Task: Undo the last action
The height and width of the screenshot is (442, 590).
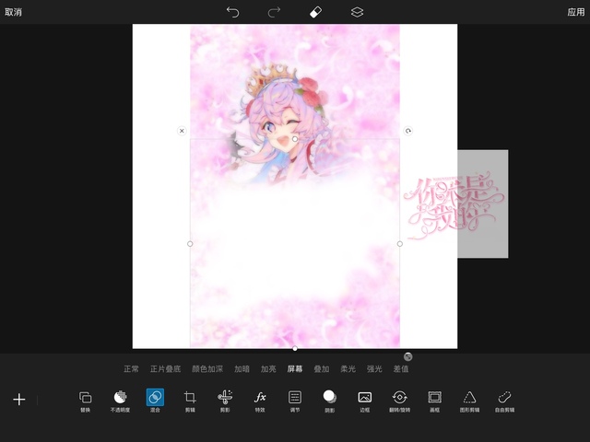Action: point(233,12)
